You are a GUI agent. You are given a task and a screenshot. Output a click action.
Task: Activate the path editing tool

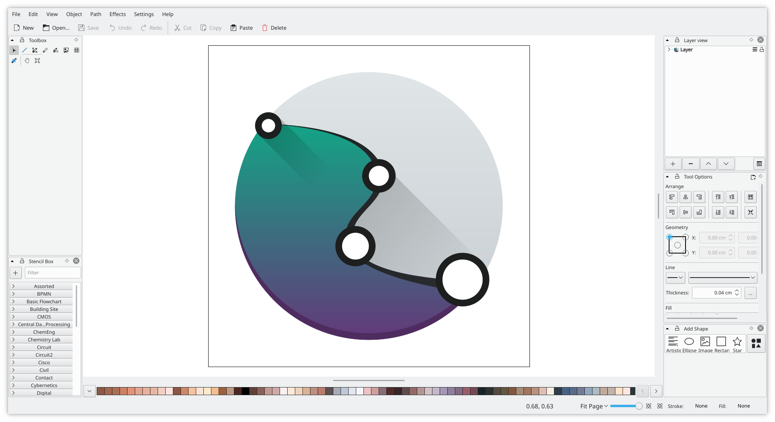35,50
